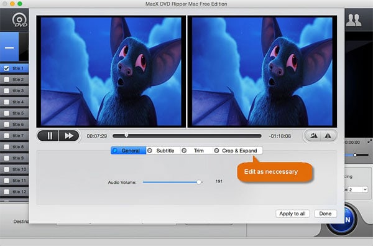The height and width of the screenshot is (246, 373).
Task: Check the title 9 checkbox
Action: click(7, 158)
